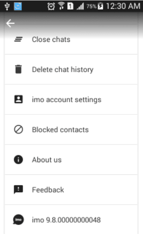Viewport: 143px width, 234px height.
Task: Tap the About us info icon
Action: pos(19,159)
